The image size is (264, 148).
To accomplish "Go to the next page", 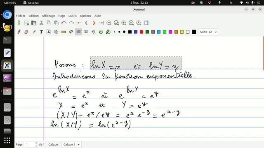I will click(x=94, y=23).
